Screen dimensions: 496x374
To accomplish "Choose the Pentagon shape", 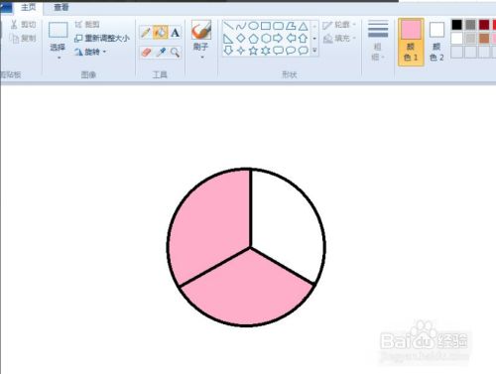I will [x=253, y=39].
